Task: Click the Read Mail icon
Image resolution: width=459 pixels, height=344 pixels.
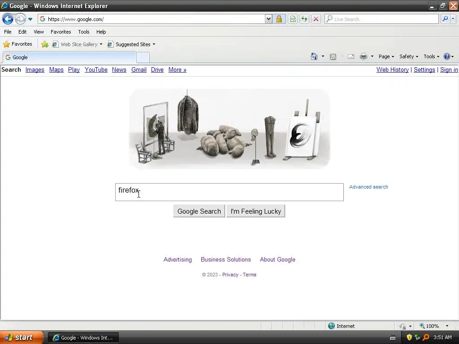Action: click(x=351, y=56)
